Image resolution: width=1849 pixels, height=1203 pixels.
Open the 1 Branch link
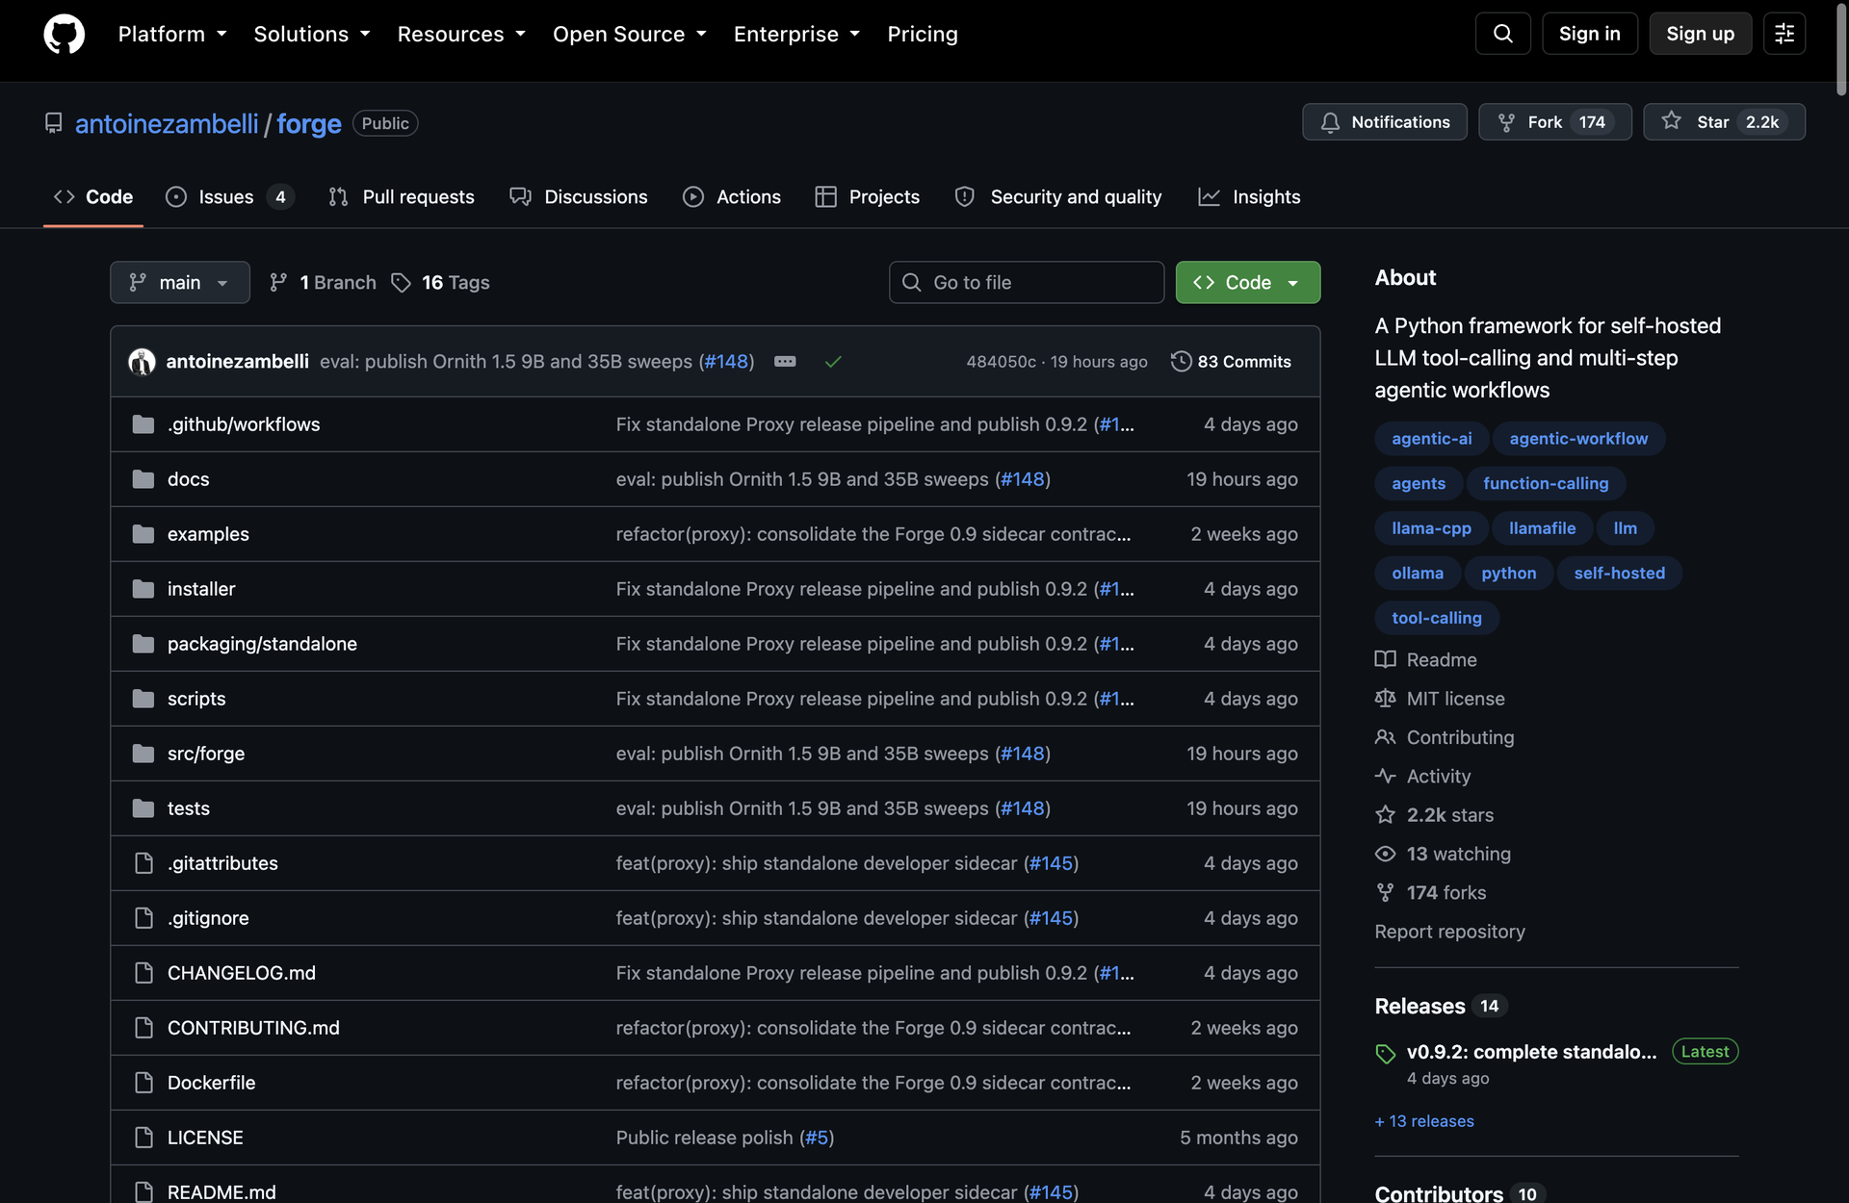click(324, 283)
